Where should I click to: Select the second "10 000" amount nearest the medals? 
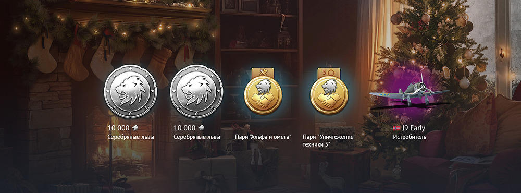(x=184, y=128)
